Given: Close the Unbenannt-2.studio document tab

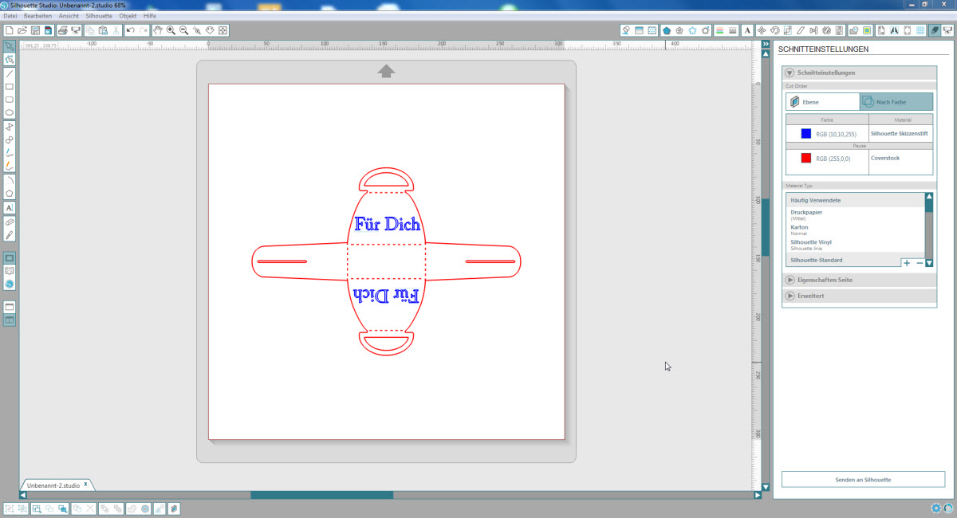Looking at the screenshot, I should coord(86,484).
